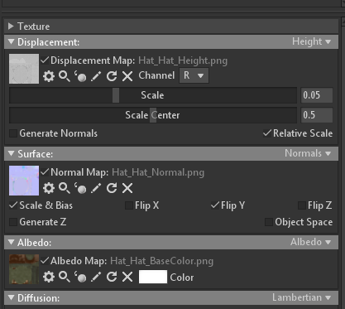Open the Channel R dropdown

pos(194,75)
